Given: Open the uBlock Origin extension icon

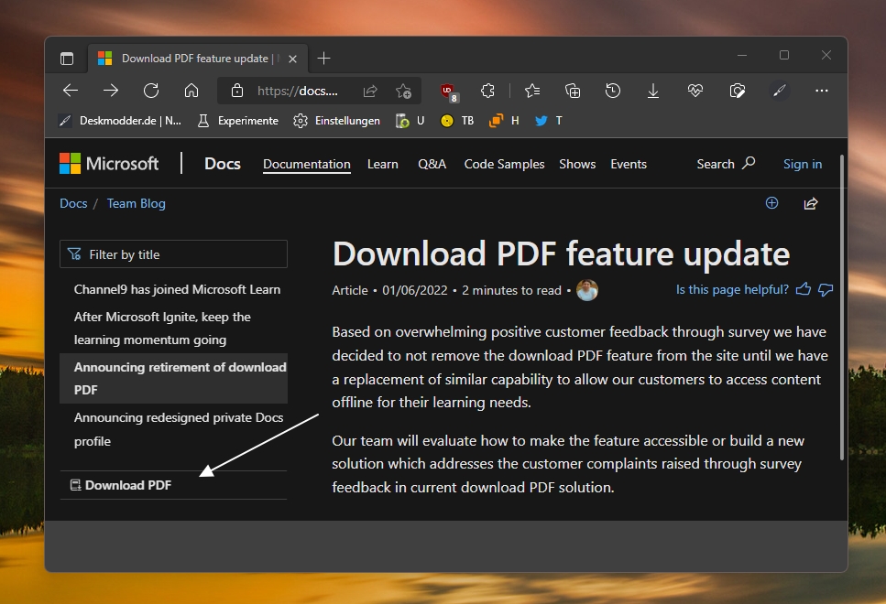Looking at the screenshot, I should pos(449,92).
